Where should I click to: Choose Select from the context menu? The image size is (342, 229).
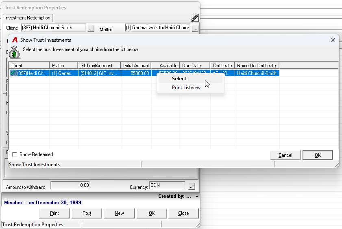tap(179, 79)
